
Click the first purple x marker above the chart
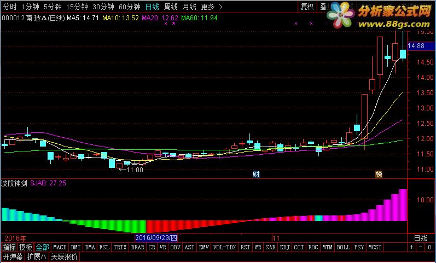166,24
